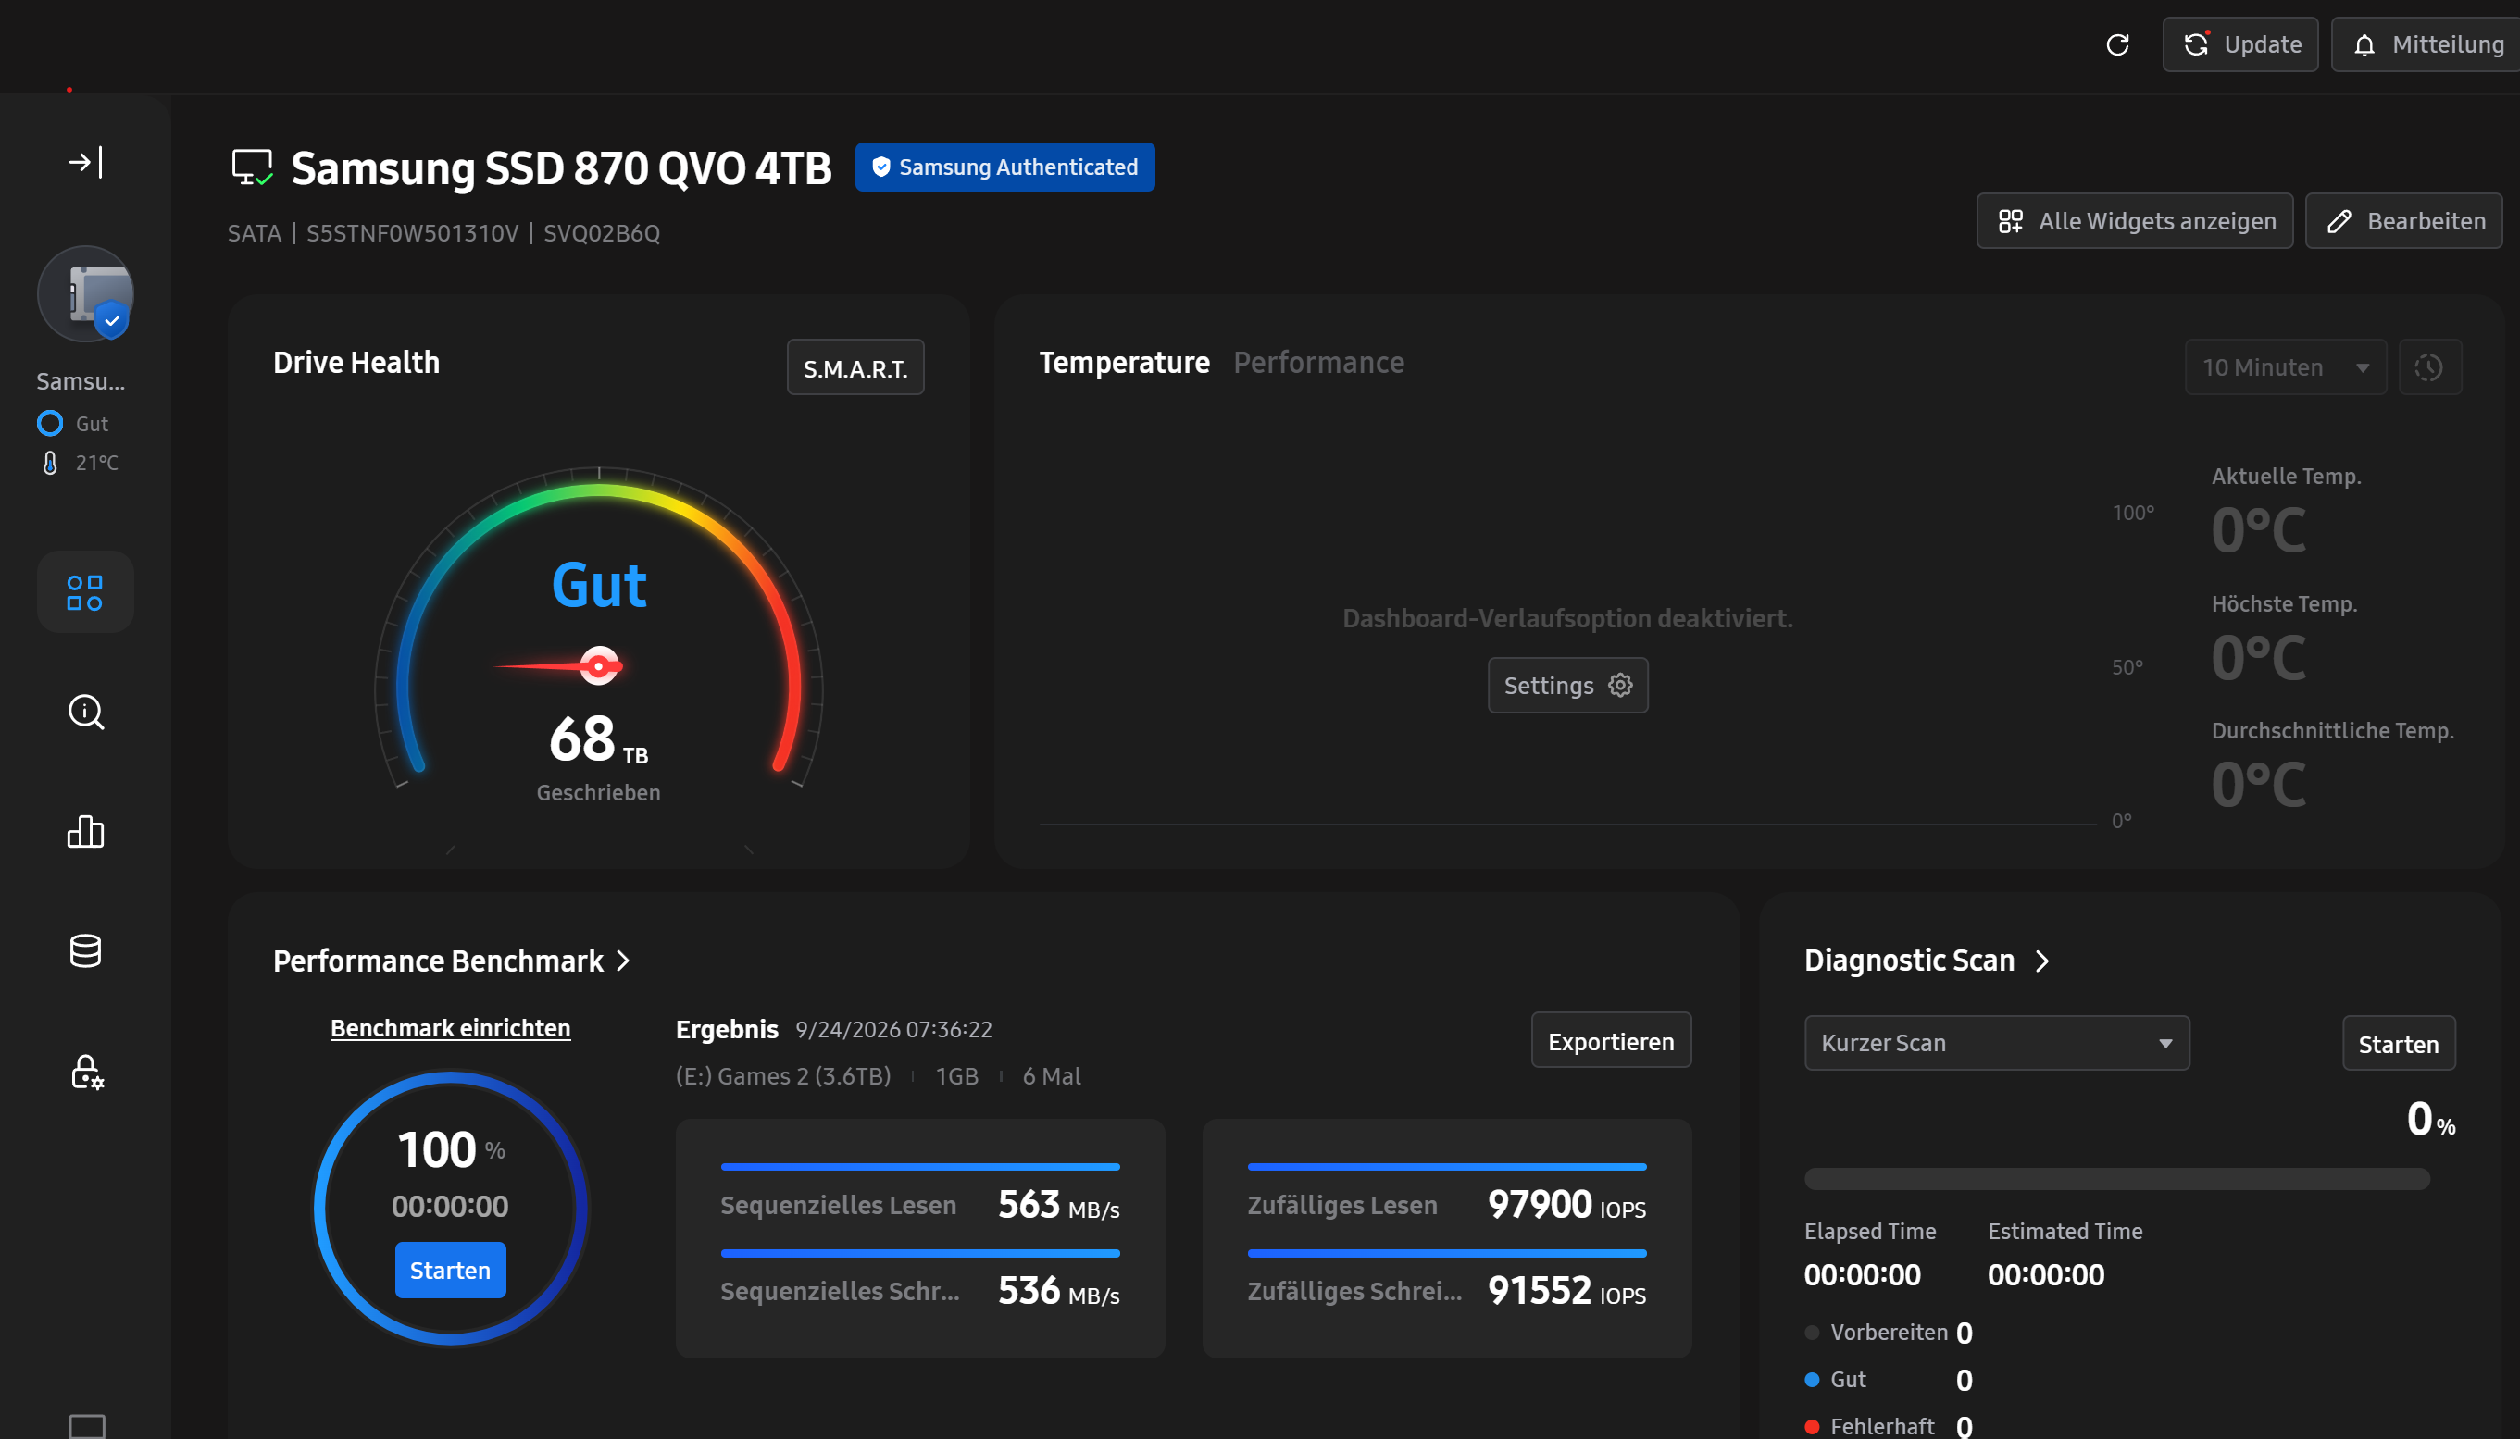The width and height of the screenshot is (2520, 1439).
Task: Open the Mitteilung notifications
Action: tap(2428, 44)
